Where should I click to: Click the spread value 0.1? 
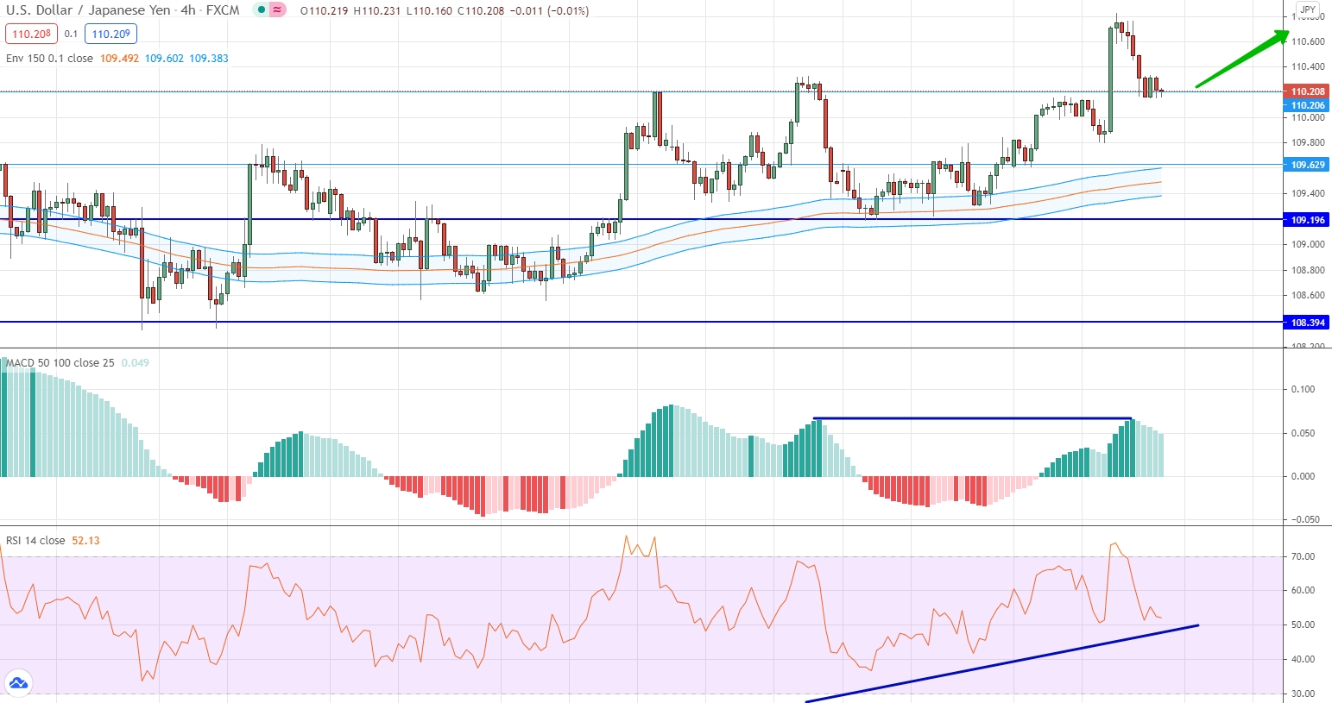71,35
